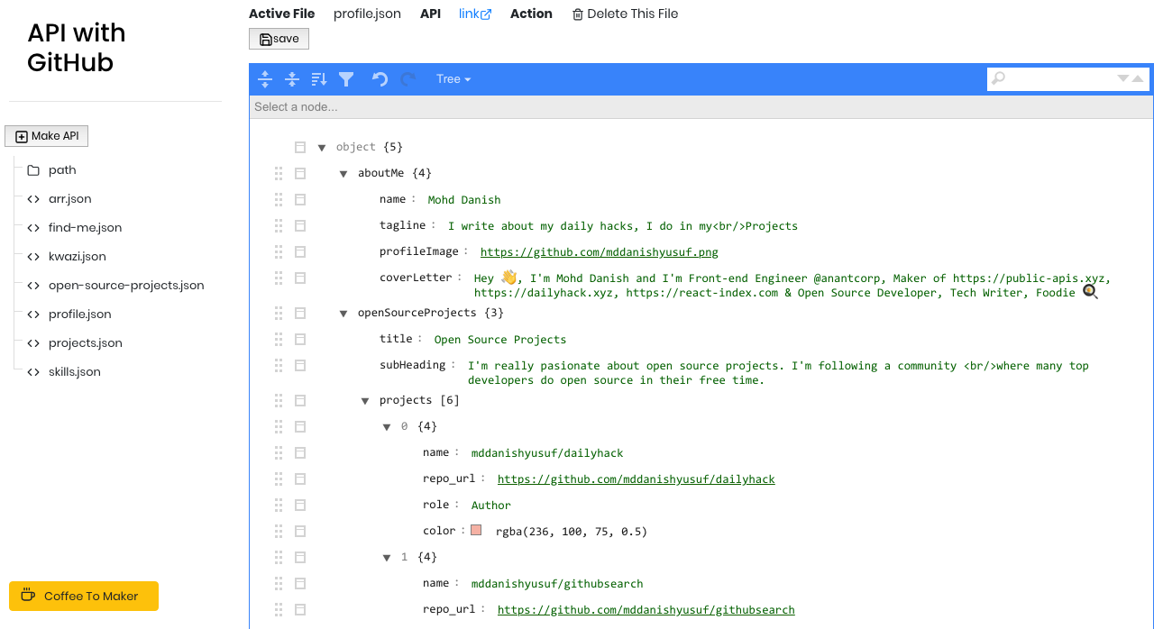The image size is (1154, 629).
Task: Click the rgba(236, 100, 75, 0.5) color swatch
Action: [x=476, y=530]
